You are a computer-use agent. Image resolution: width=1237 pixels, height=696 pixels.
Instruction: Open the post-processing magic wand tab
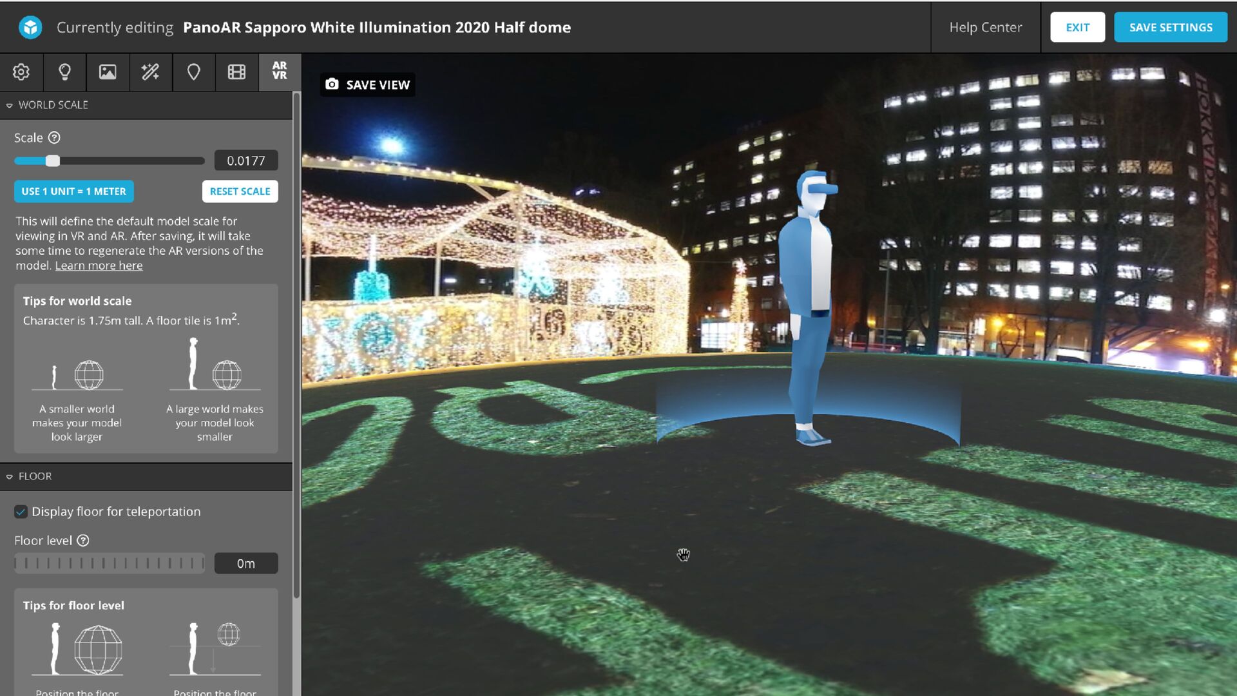[151, 72]
